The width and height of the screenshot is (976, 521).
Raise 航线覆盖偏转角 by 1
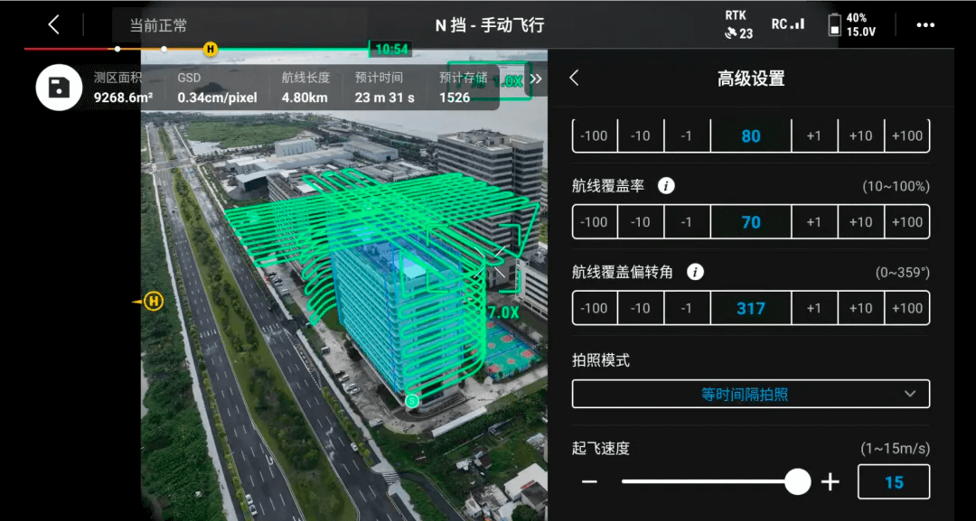point(814,309)
